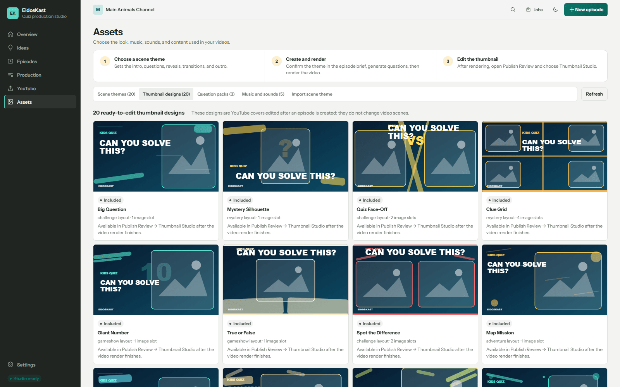Viewport: 620px width, 387px height.
Task: Click Included badge on Big Question card
Action: click(111, 200)
